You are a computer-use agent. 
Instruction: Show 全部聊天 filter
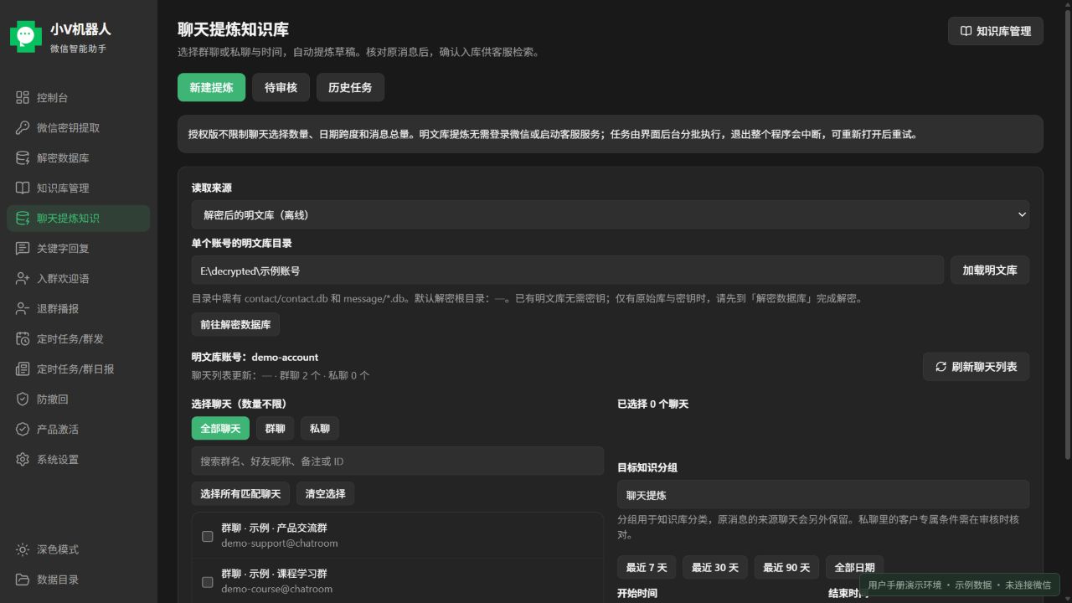pyautogui.click(x=220, y=428)
